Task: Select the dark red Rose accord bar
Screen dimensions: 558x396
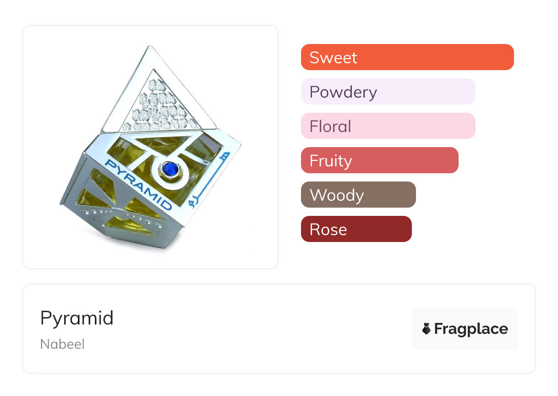Action: [356, 229]
